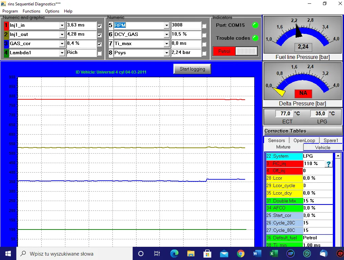344x260 pixels.
Task: Toggle graph checkbox for GAS_cor
Action: [x=100, y=44]
